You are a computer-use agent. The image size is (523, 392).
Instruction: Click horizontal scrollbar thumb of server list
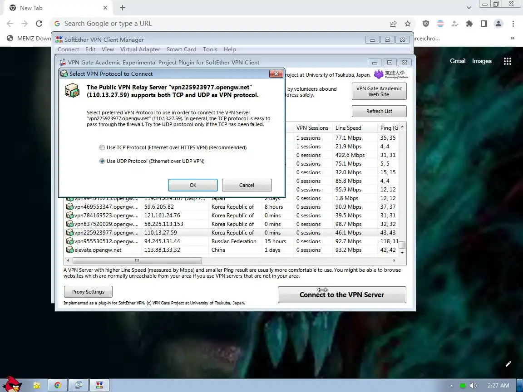point(137,260)
